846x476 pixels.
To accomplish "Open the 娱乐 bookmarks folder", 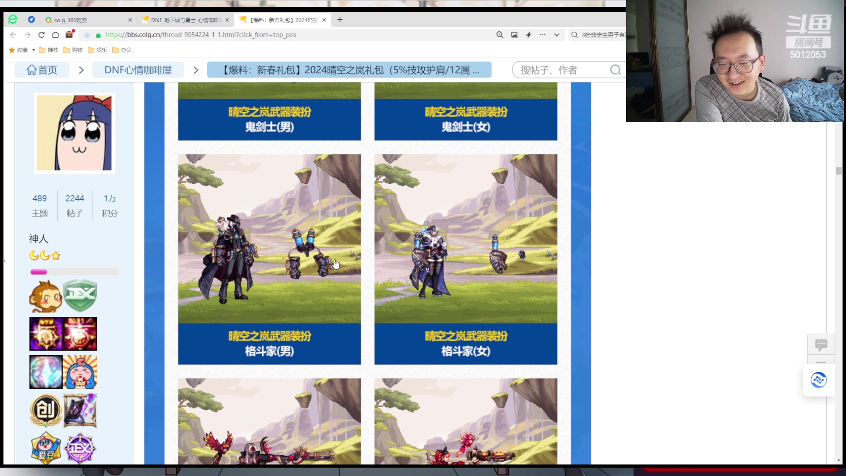I will tap(97, 50).
